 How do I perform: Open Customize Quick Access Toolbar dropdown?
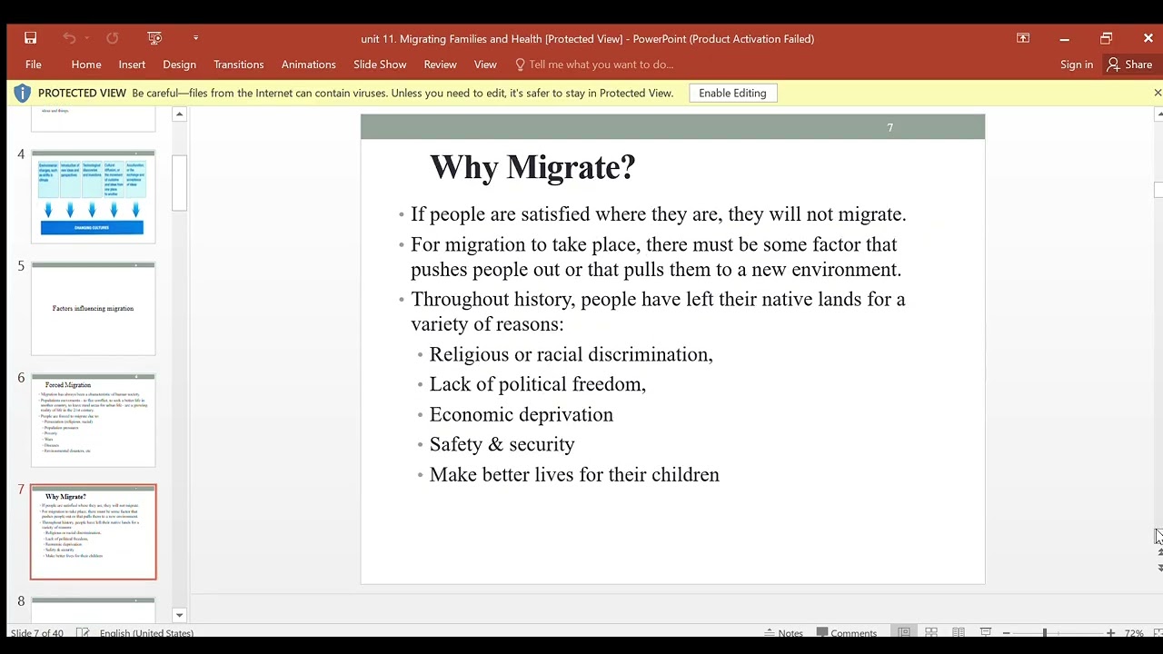coord(195,38)
